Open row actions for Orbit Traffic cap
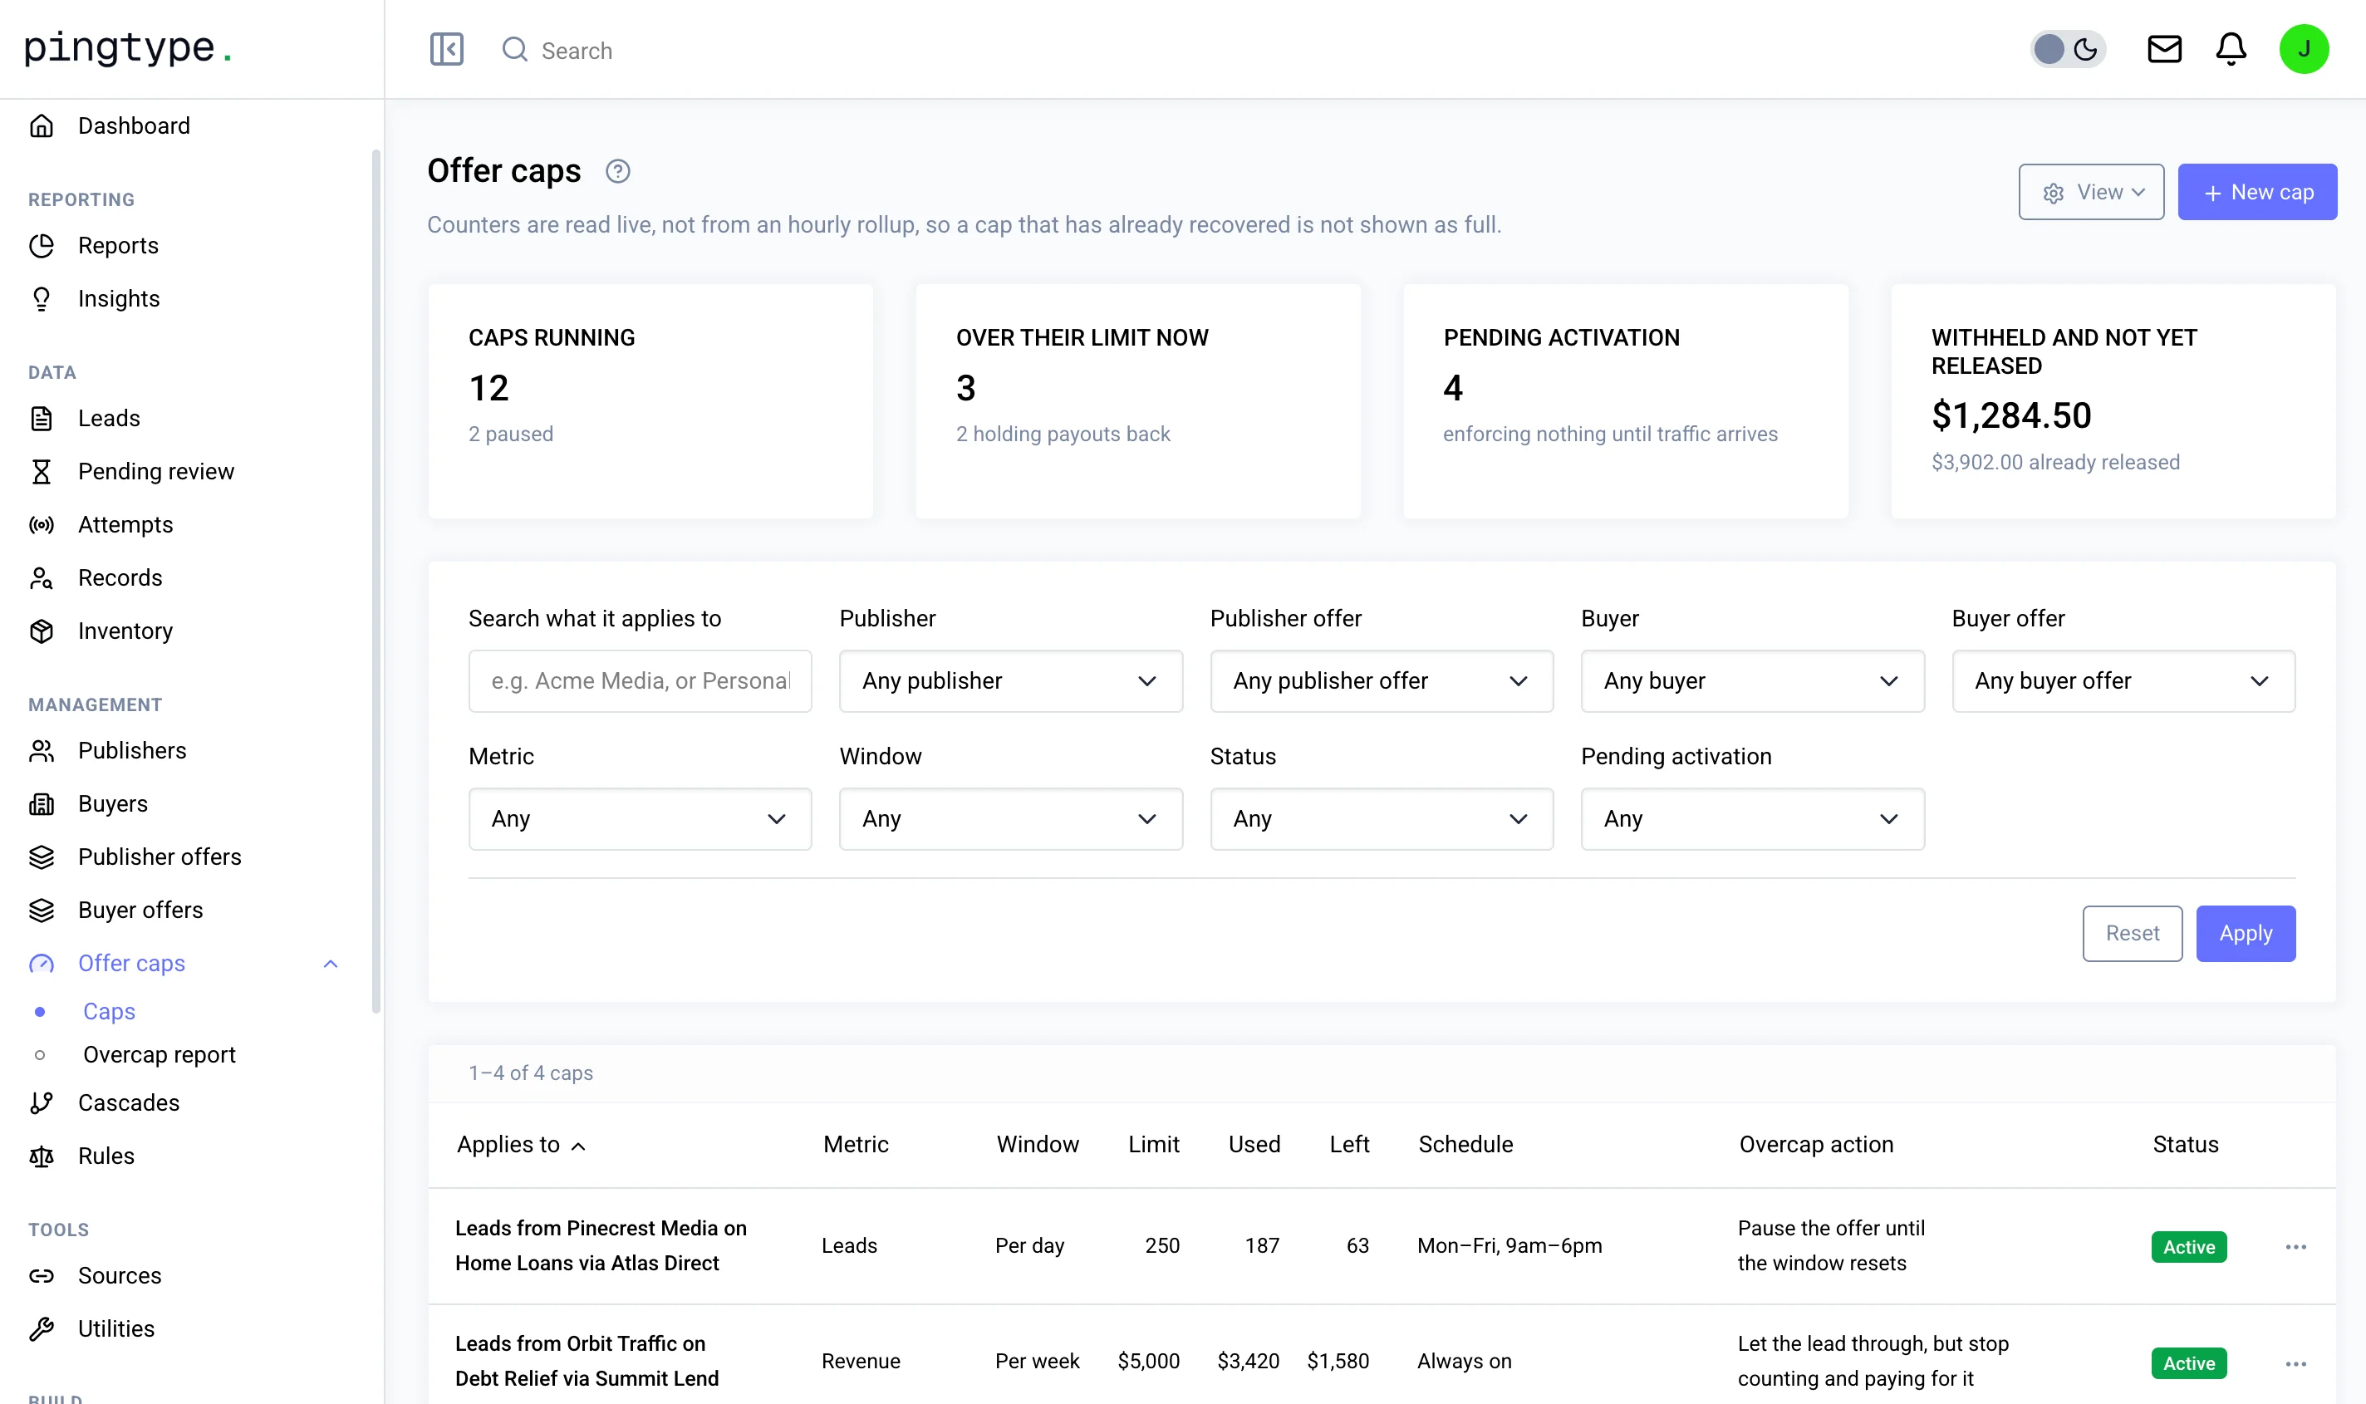The image size is (2366, 1404). [x=2295, y=1363]
